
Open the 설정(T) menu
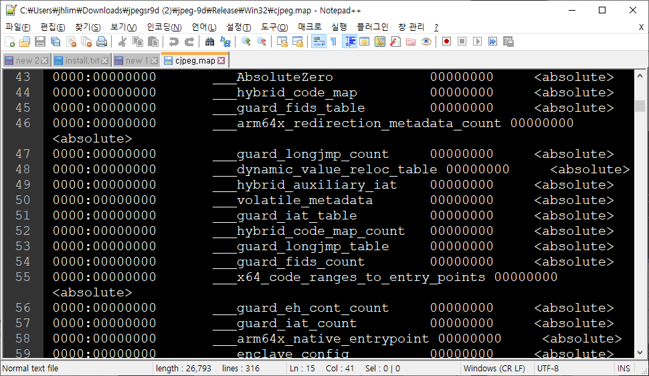click(x=238, y=27)
